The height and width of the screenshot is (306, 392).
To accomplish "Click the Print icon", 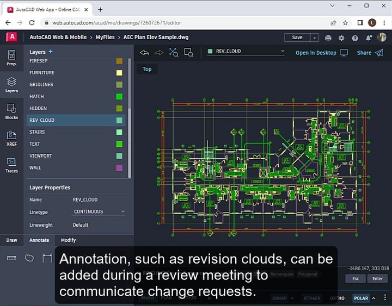I will 328,38.
